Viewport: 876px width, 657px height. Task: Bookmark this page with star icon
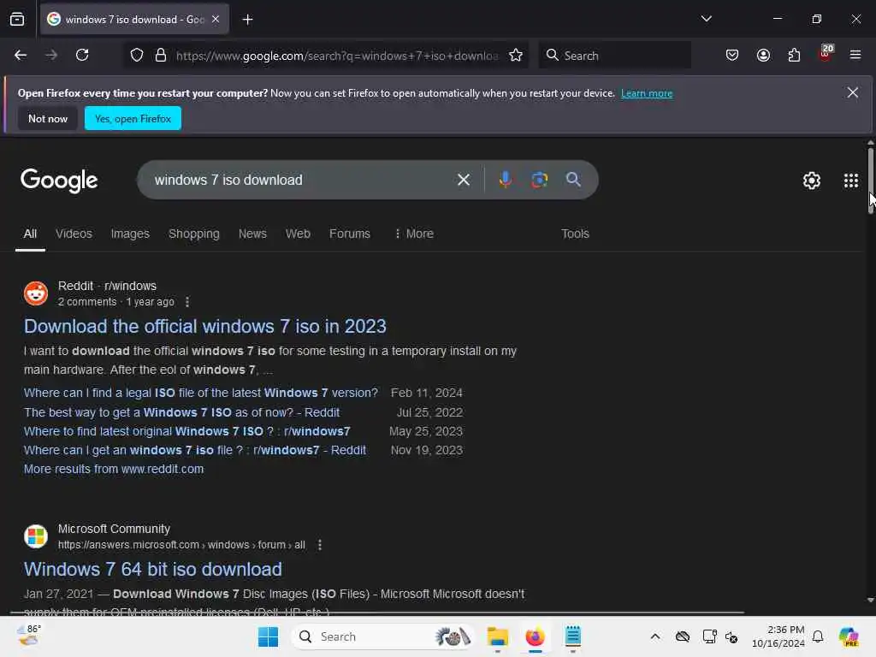tap(516, 56)
